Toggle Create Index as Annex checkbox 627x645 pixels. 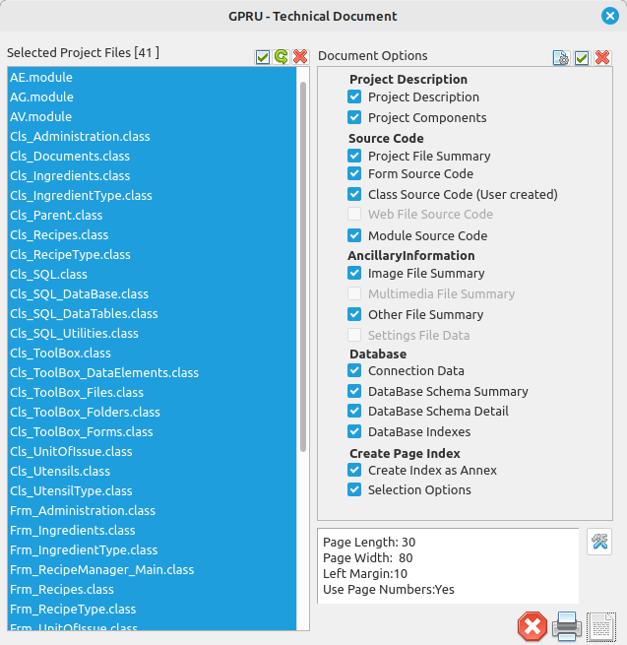[354, 470]
